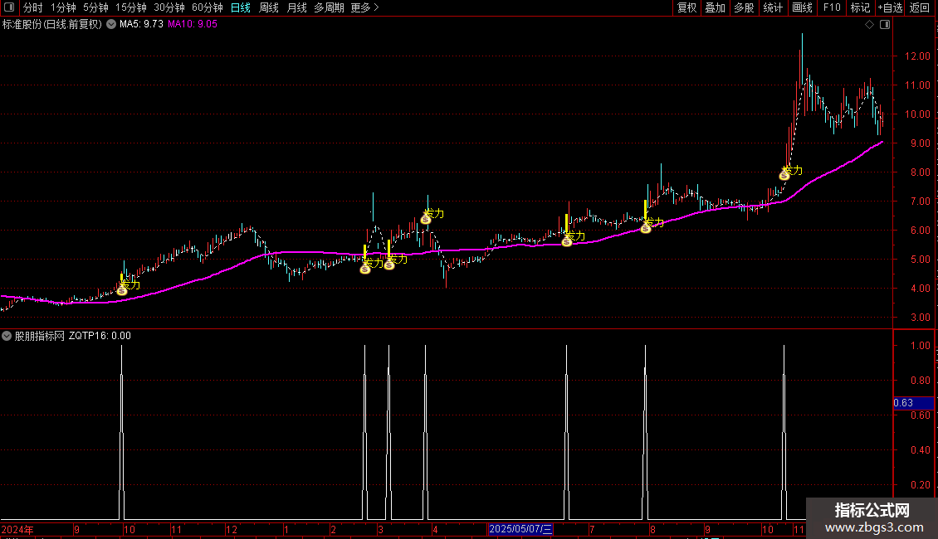Click the 返回 back button
Image resolution: width=938 pixels, height=539 pixels.
coord(920,7)
